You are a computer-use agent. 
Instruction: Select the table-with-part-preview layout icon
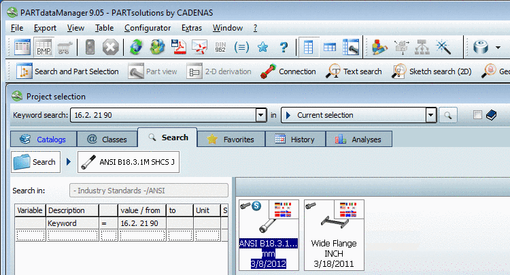(x=351, y=48)
